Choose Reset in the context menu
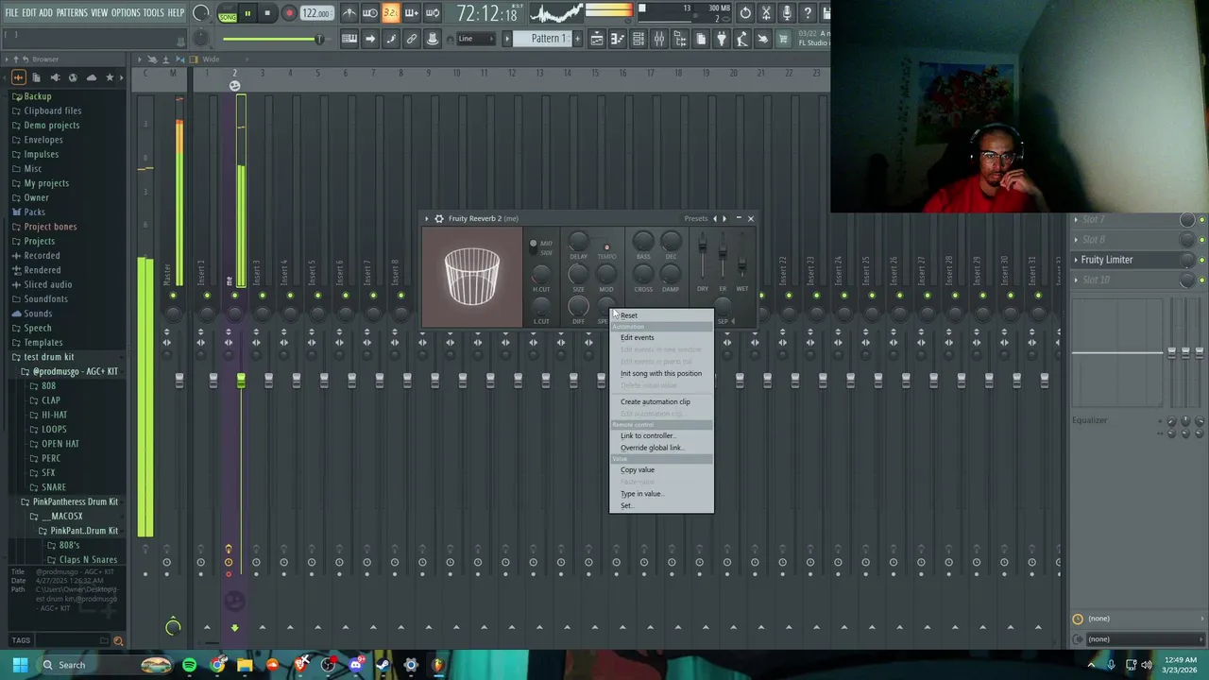The height and width of the screenshot is (680, 1209). 661,315
